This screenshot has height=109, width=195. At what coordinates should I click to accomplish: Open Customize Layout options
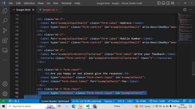pos(172,3)
